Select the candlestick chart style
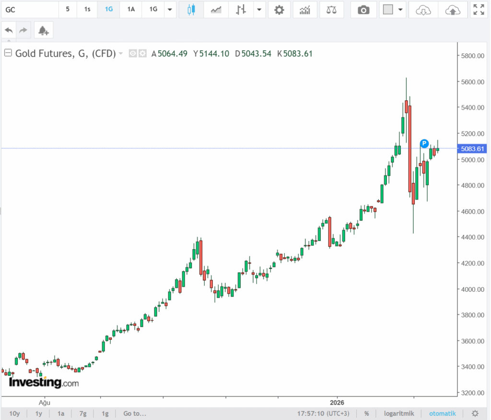The height and width of the screenshot is (420, 491). (x=191, y=9)
